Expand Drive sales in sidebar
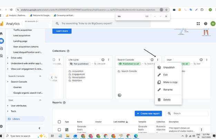The image size is (216, 139). tap(8, 58)
